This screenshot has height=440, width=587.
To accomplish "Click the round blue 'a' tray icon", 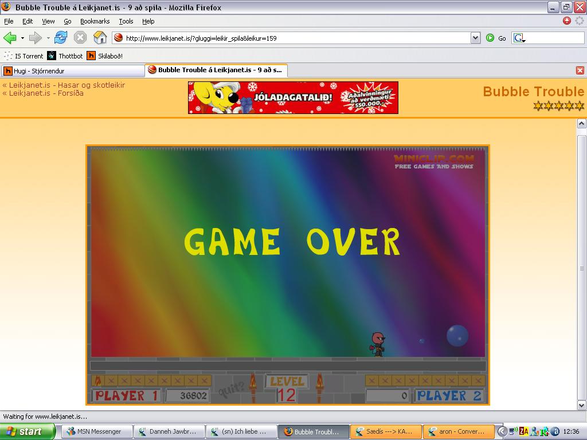I will click(555, 431).
